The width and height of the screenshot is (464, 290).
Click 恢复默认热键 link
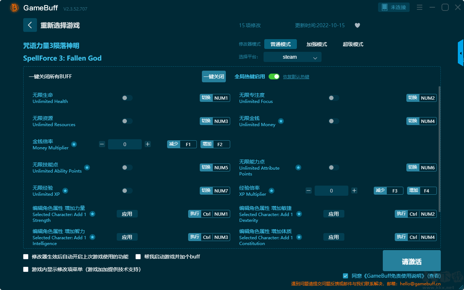[296, 77]
